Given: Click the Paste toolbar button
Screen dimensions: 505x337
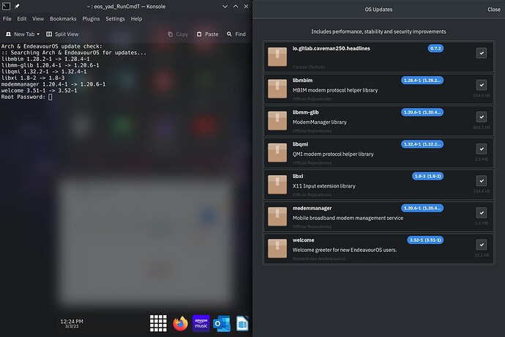Looking at the screenshot, I should [206, 34].
